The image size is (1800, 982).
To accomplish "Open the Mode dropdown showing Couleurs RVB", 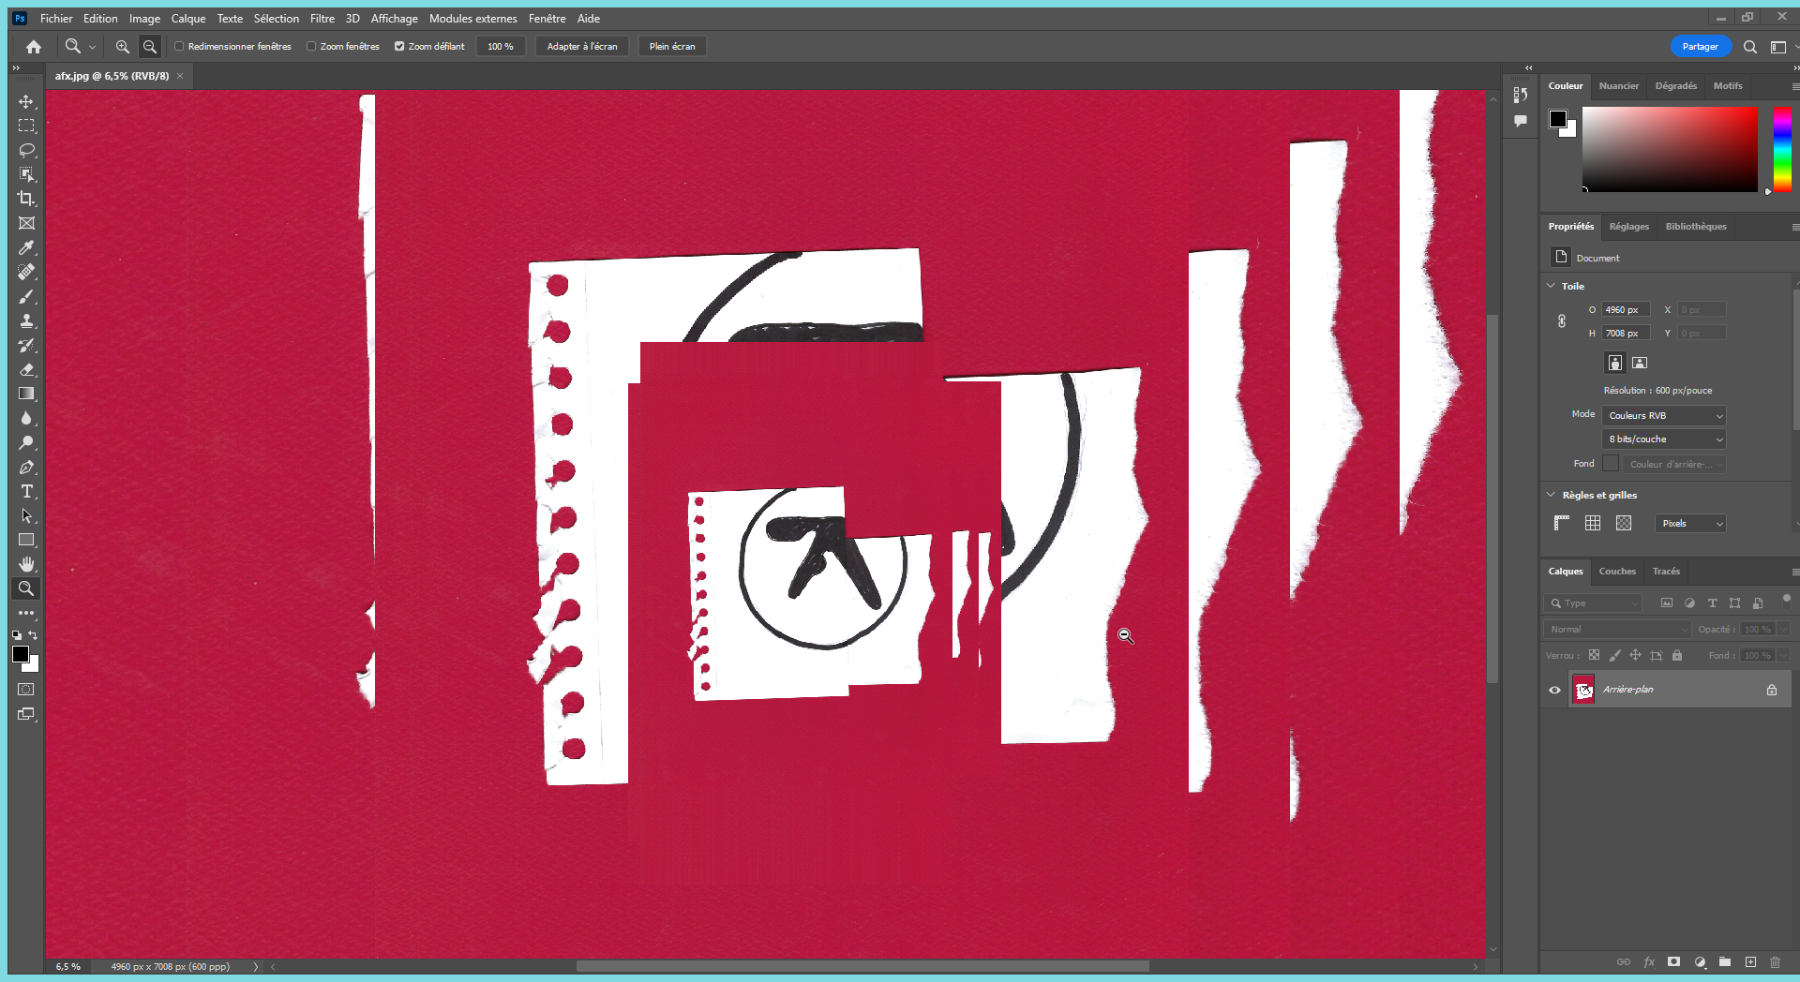I will coord(1664,416).
